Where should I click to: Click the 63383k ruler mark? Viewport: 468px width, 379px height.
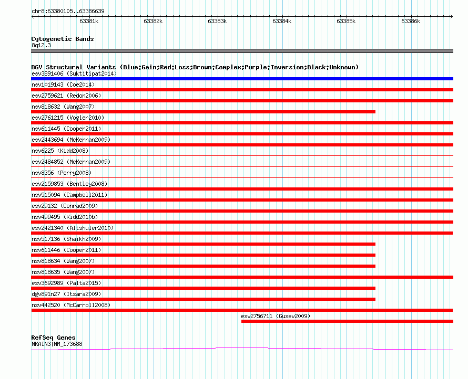pos(217,21)
